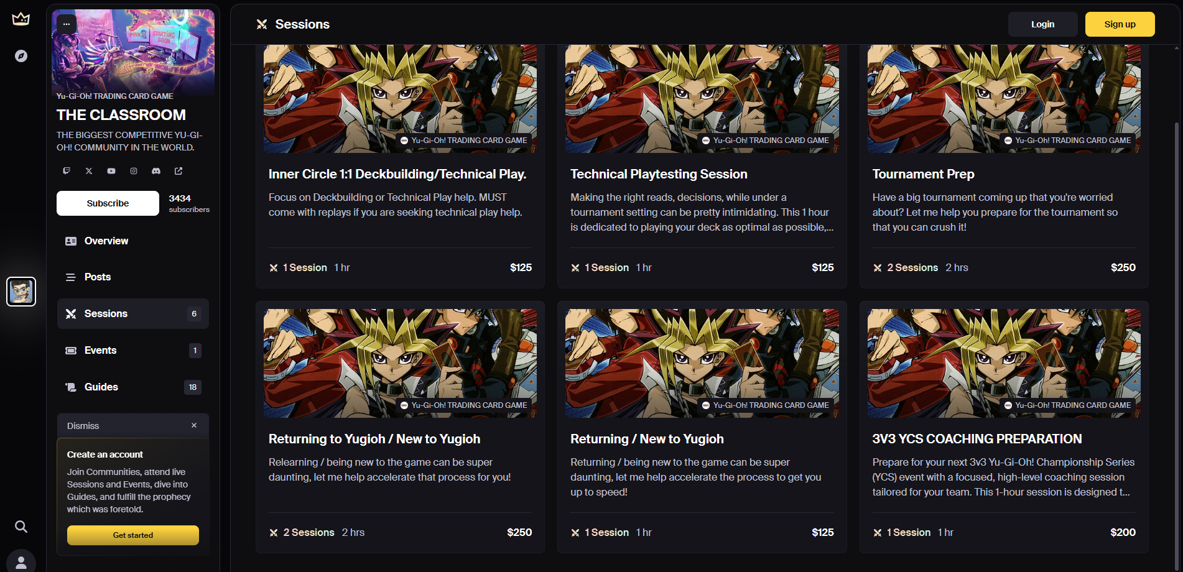Click the Get started button
The image size is (1183, 572).
coord(133,535)
